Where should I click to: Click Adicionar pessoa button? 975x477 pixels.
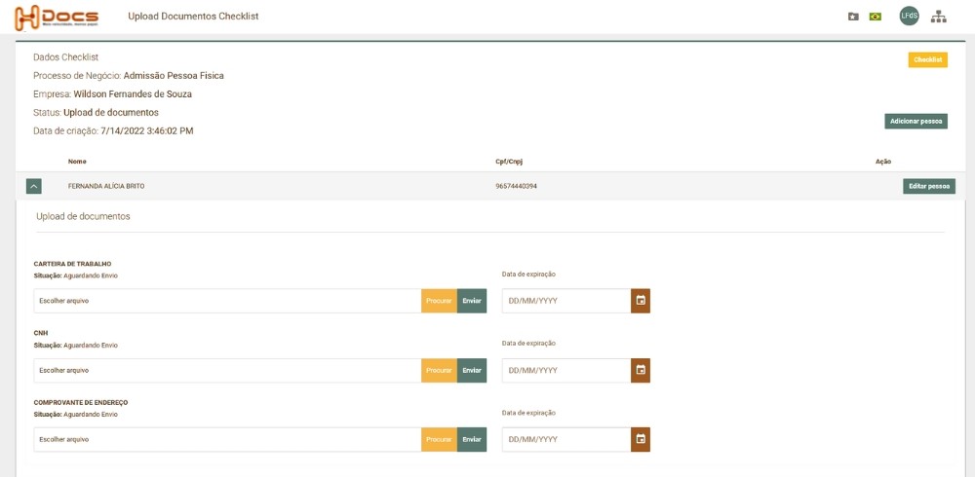916,121
